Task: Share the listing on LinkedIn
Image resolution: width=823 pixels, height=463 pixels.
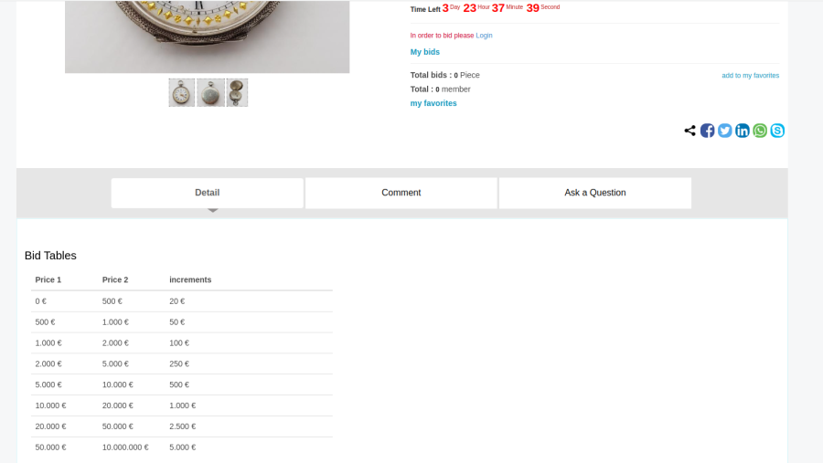Action: pyautogui.click(x=742, y=131)
